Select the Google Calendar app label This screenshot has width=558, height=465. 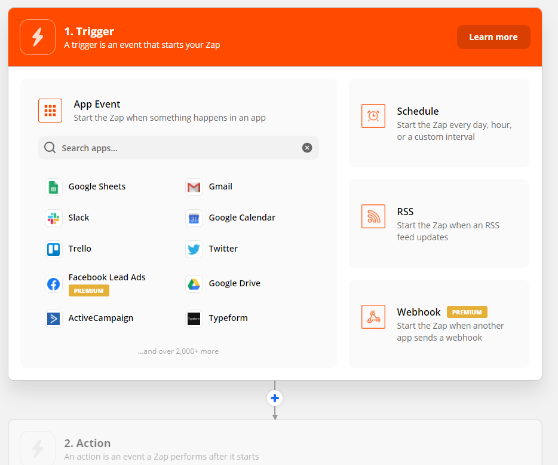coord(242,218)
